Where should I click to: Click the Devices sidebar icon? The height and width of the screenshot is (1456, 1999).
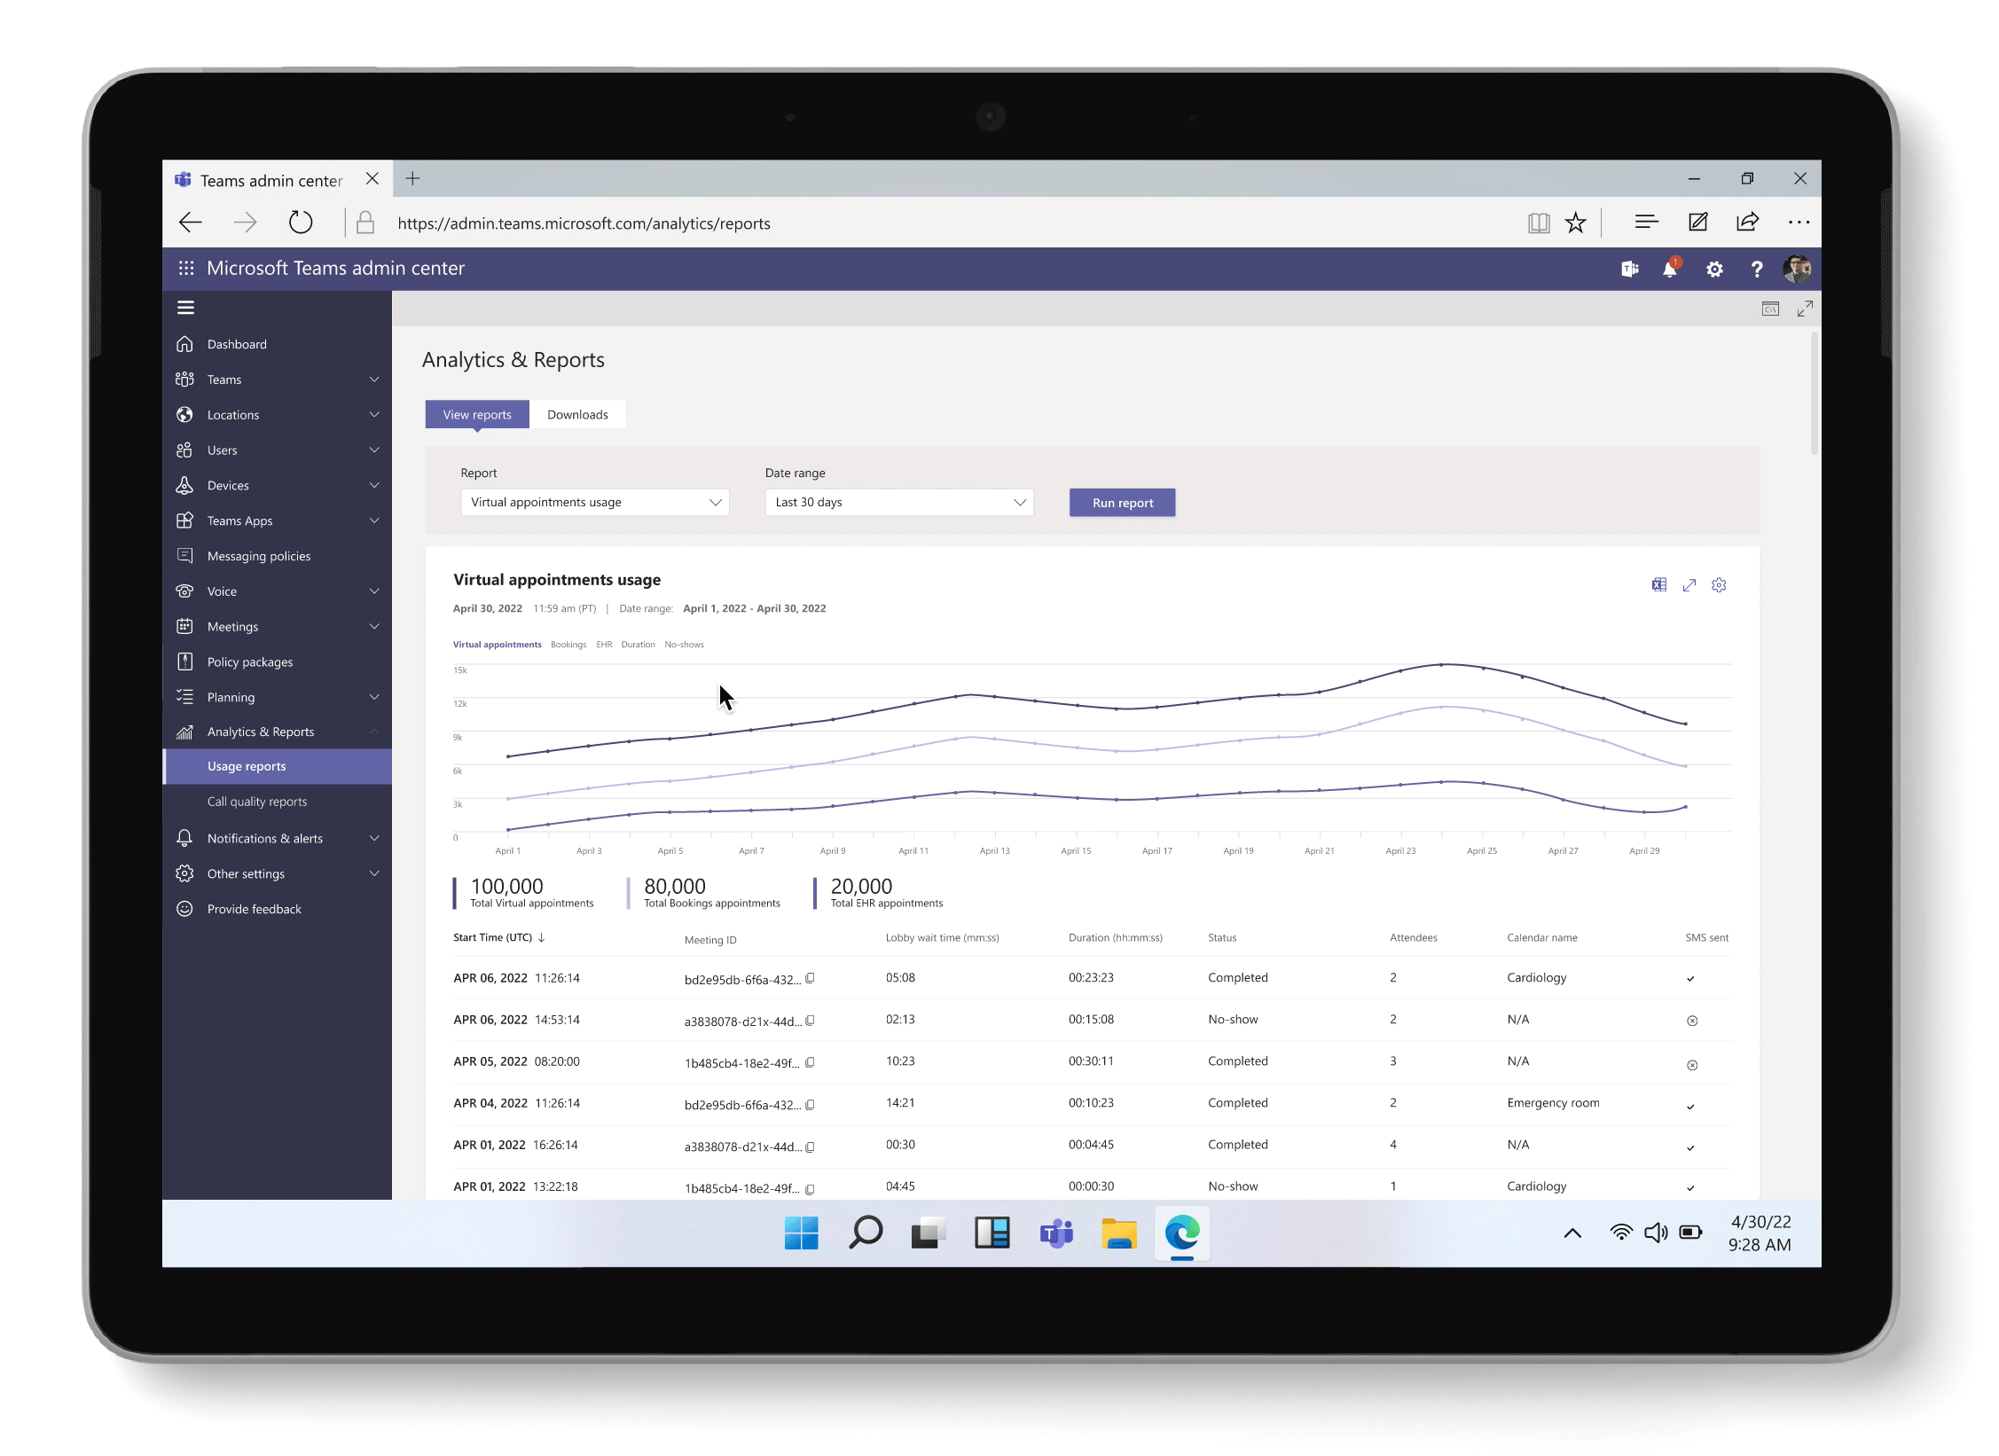pyautogui.click(x=184, y=484)
